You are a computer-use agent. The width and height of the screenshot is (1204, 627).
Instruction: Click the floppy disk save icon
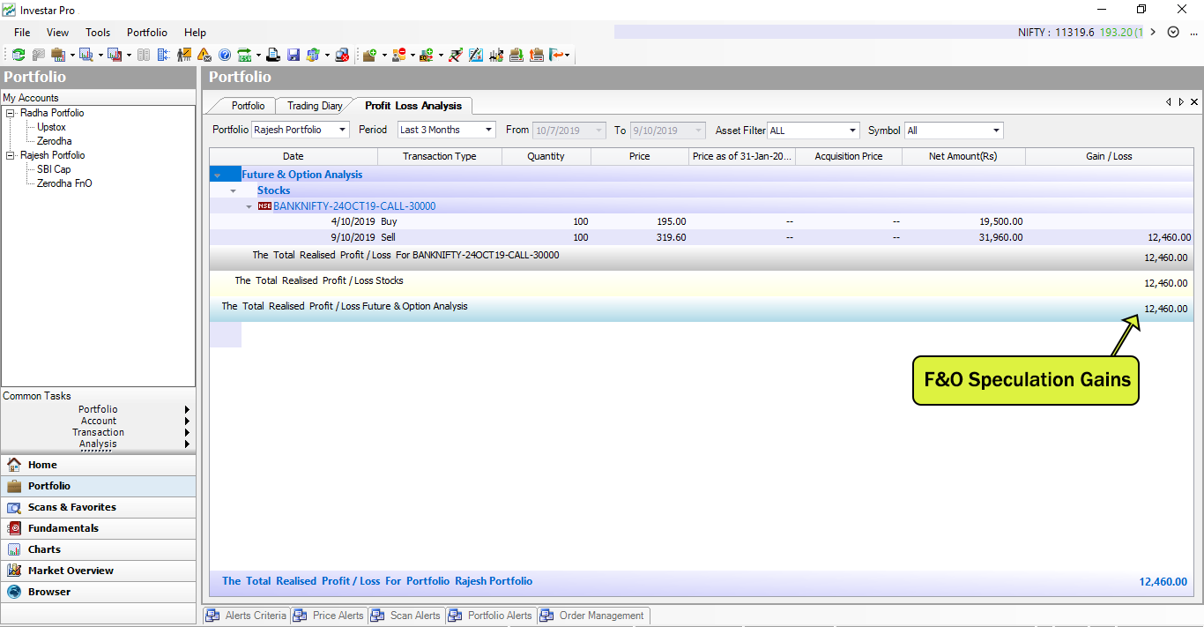[x=294, y=55]
